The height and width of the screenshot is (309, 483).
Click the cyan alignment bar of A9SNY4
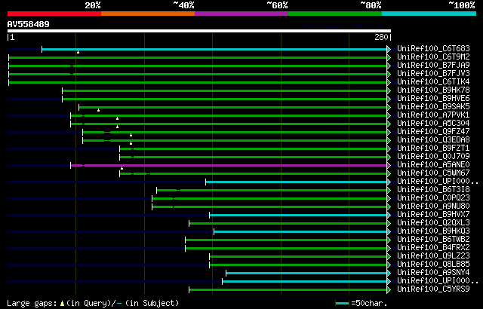point(306,274)
